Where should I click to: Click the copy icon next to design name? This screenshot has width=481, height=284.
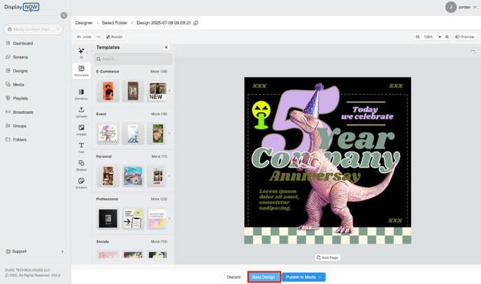(x=196, y=23)
